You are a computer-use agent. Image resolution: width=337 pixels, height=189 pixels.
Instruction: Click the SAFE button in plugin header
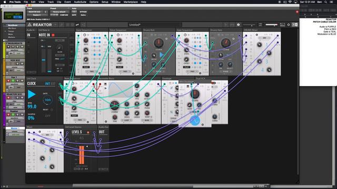tap(74, 15)
